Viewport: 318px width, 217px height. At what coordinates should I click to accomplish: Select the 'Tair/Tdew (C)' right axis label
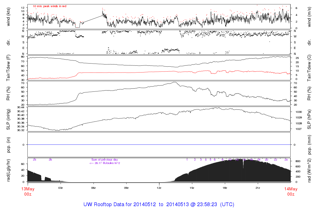click(310, 67)
